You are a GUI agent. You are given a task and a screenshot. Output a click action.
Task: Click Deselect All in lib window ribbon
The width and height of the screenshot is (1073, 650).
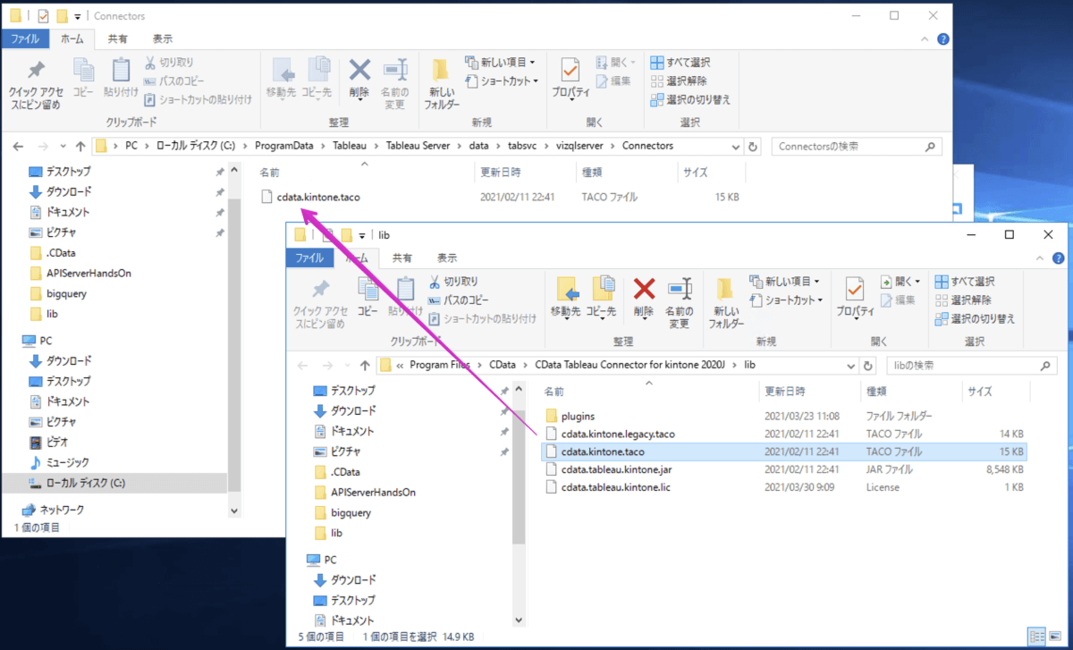click(x=963, y=300)
